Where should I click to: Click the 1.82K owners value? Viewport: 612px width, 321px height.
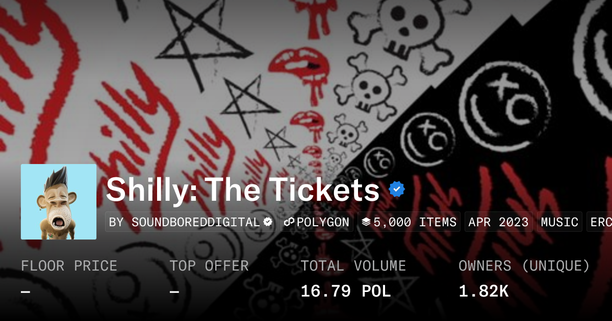(x=483, y=291)
